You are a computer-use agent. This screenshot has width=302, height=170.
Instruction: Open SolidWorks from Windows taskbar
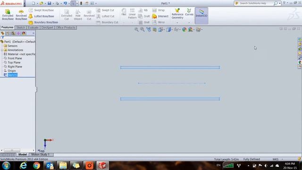click(x=102, y=165)
